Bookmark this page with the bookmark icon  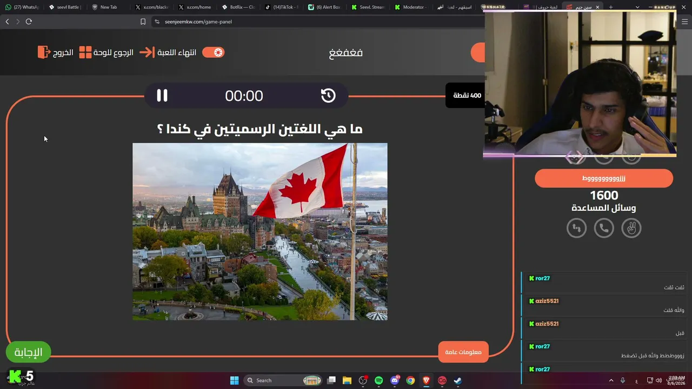click(x=143, y=22)
